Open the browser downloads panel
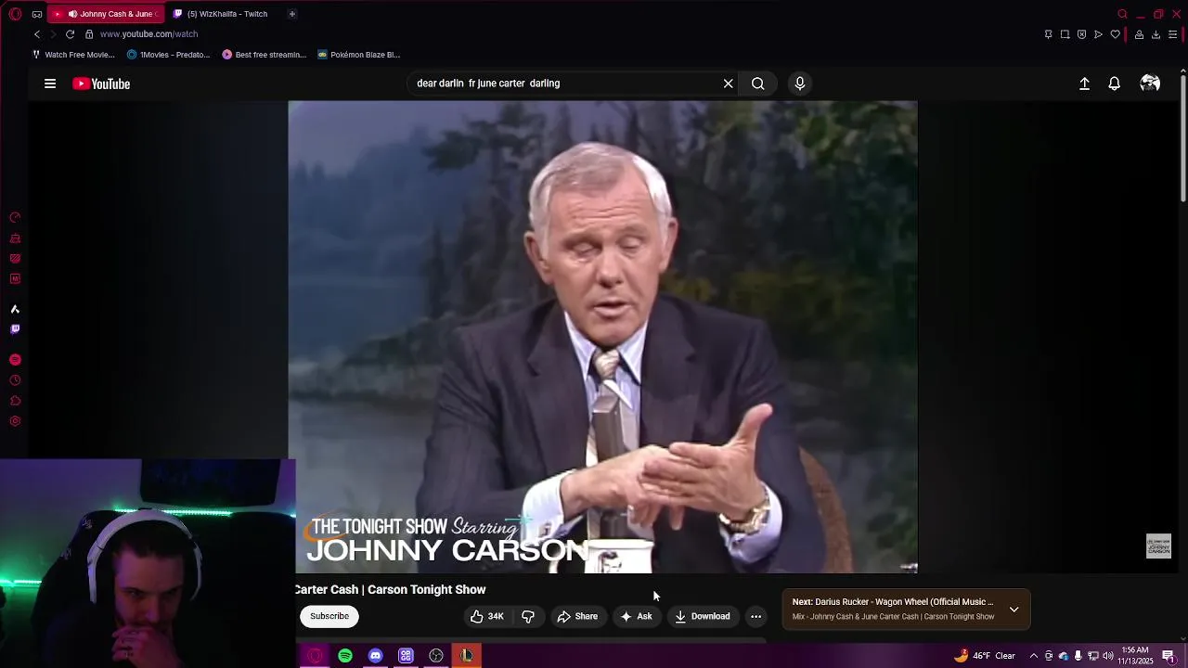 (x=1156, y=34)
